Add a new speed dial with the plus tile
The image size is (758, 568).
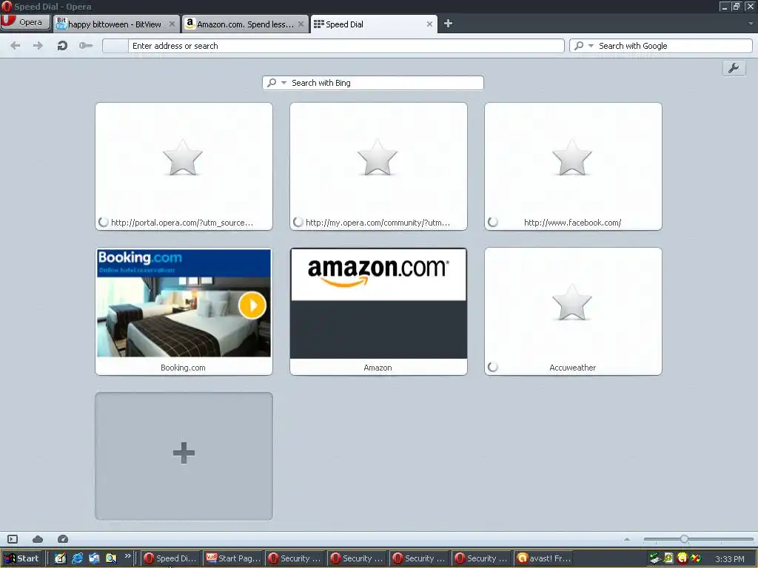pyautogui.click(x=184, y=456)
